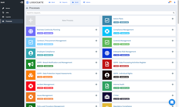Click the Contract / Procurement Management tile icon
The image size is (179, 107).
point(31,42)
